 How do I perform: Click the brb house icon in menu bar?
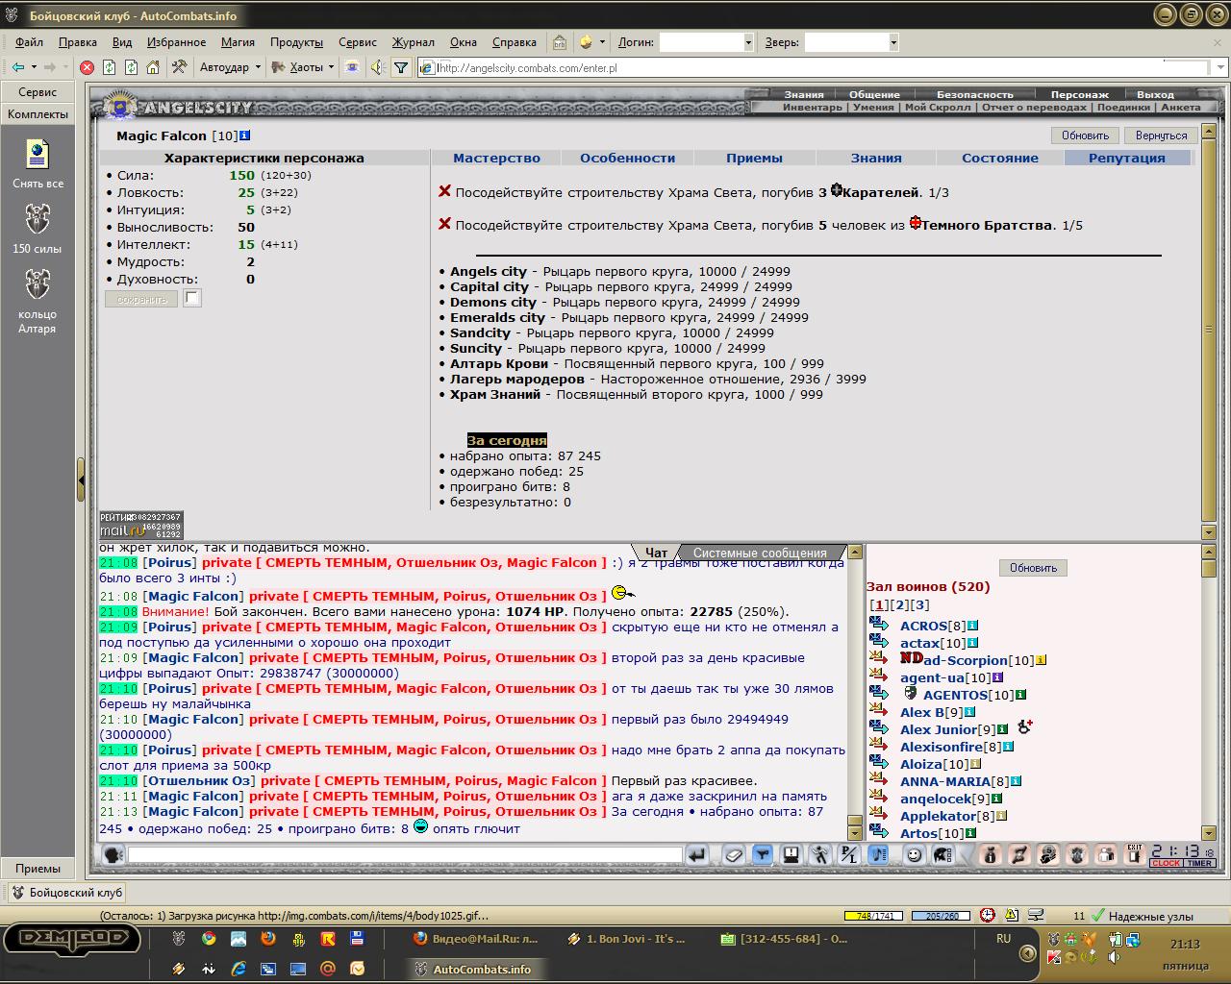(x=560, y=42)
